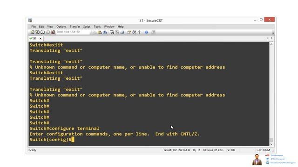Image resolution: width=298 pixels, height=167 pixels.
Task: Open the View menu
Action: click(50, 27)
